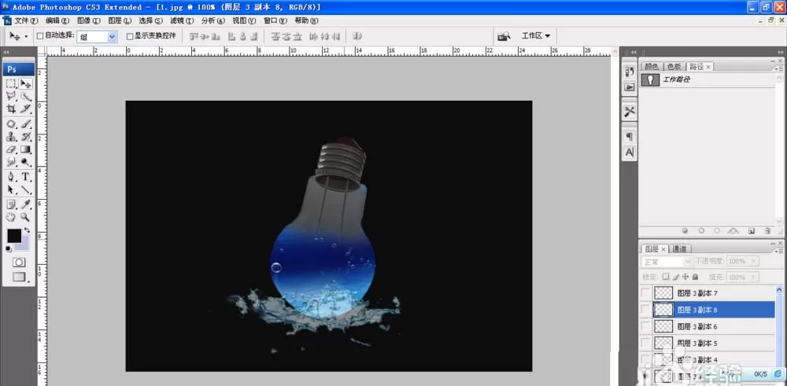Viewport: 787px width, 386px height.
Task: Select the Line shape tool
Action: 26,190
